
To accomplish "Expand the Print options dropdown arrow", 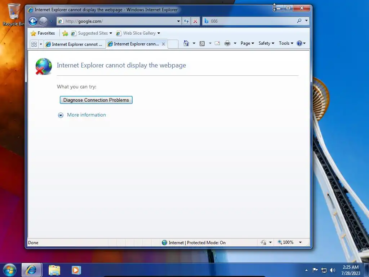I will tap(235, 43).
